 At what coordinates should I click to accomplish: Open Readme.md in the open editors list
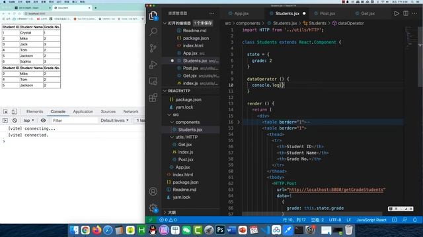click(x=190, y=31)
